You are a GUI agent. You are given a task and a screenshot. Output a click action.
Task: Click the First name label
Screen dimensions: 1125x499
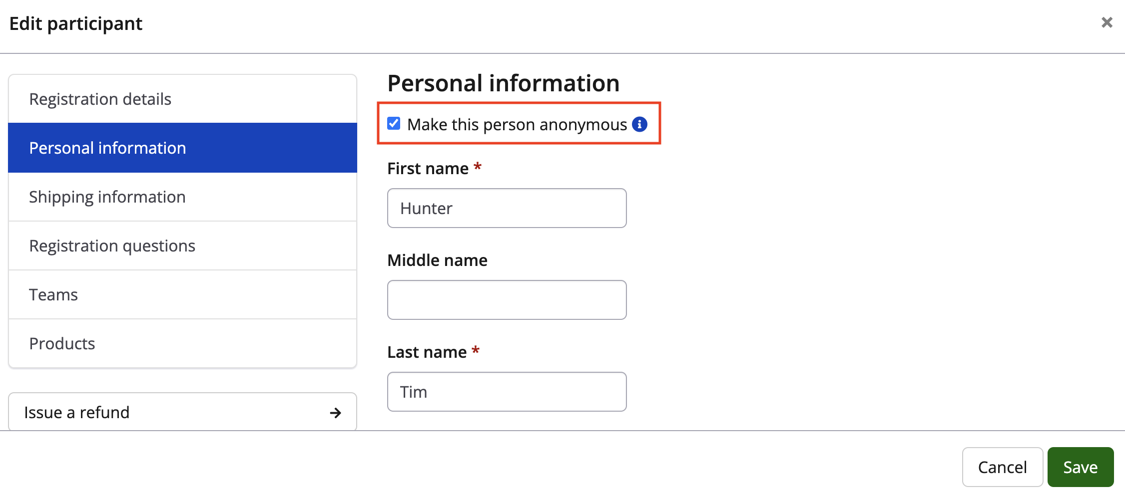tap(428, 169)
